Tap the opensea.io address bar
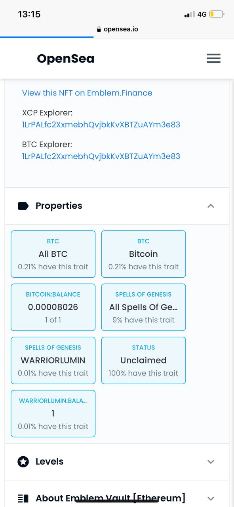Viewport: 234px width, 507px height. coord(117,29)
